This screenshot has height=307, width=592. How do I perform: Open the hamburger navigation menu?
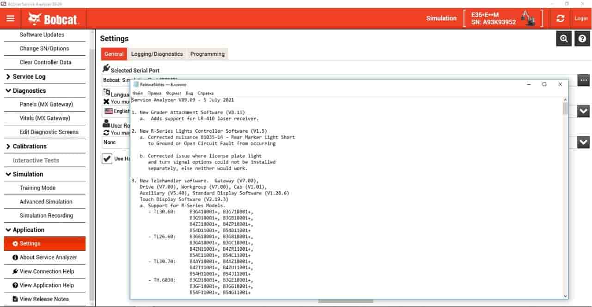[x=10, y=18]
